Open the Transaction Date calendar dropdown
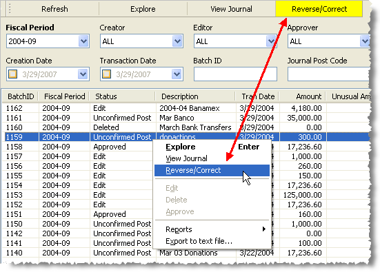This screenshot has width=380, height=272. click(x=177, y=74)
